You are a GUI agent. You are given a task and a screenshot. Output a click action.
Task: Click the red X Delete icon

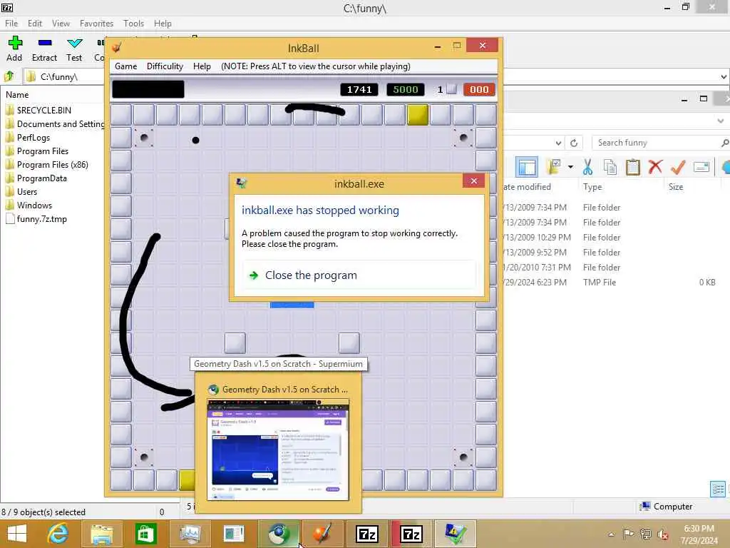point(655,166)
